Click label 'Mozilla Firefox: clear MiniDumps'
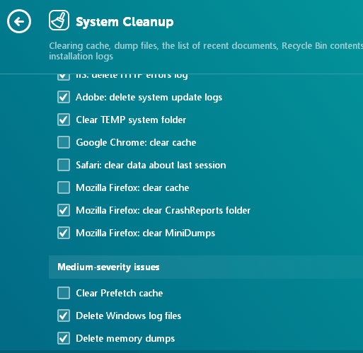Screen dimensions: 363x353 (146, 233)
